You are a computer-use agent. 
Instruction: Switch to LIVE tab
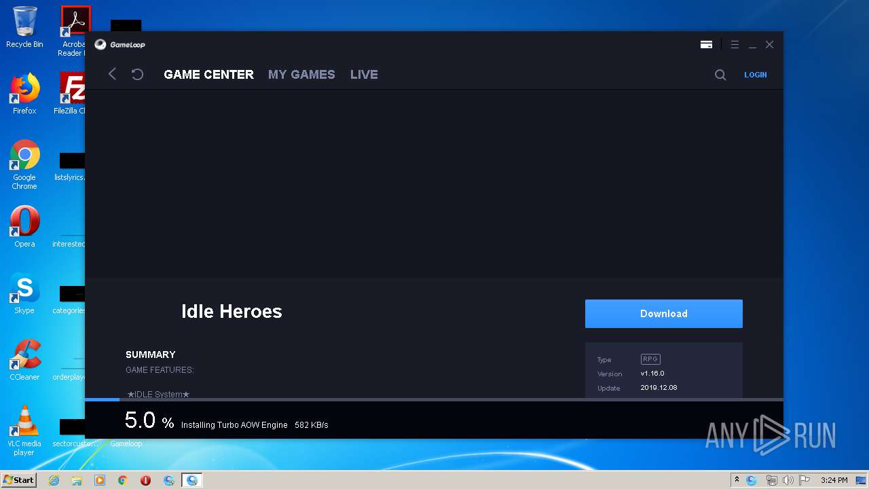tap(364, 75)
